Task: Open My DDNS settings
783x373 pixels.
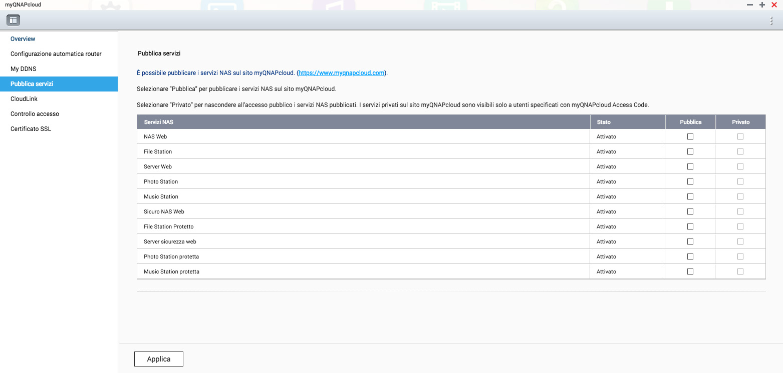Action: click(x=24, y=69)
